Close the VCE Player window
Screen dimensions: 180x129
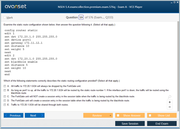[x=177, y=2]
